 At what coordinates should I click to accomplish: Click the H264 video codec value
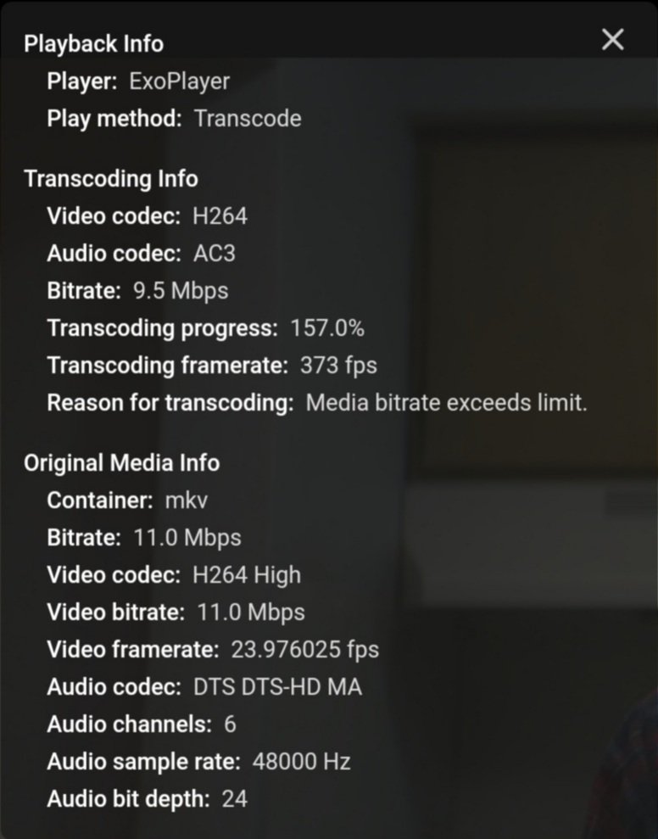(x=218, y=216)
